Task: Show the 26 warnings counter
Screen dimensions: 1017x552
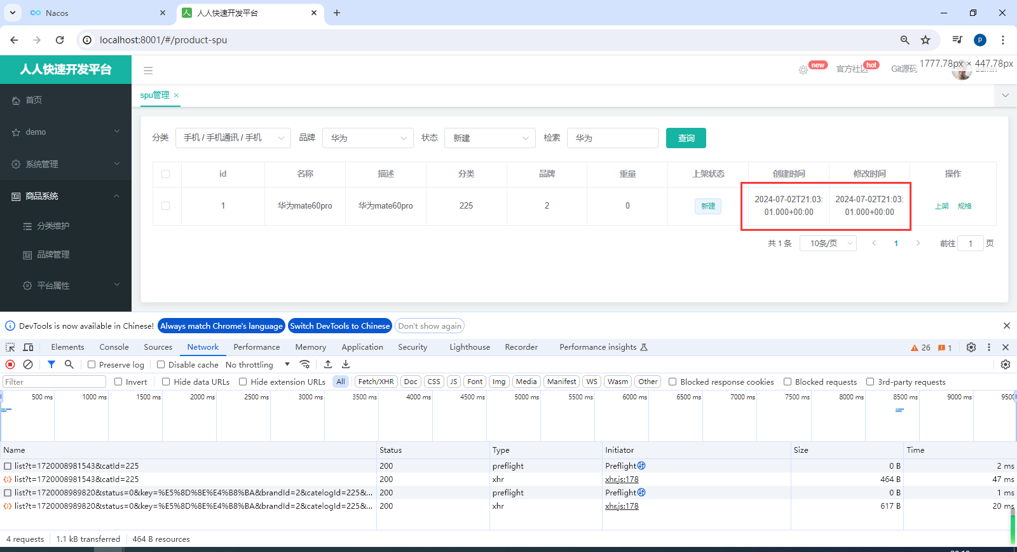Action: [x=920, y=348]
